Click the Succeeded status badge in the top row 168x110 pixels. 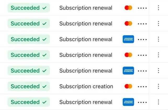tap(29, 8)
